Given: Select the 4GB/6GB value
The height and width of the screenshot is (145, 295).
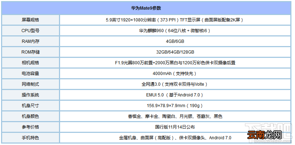Looking at the screenshot, I should [x=175, y=41].
